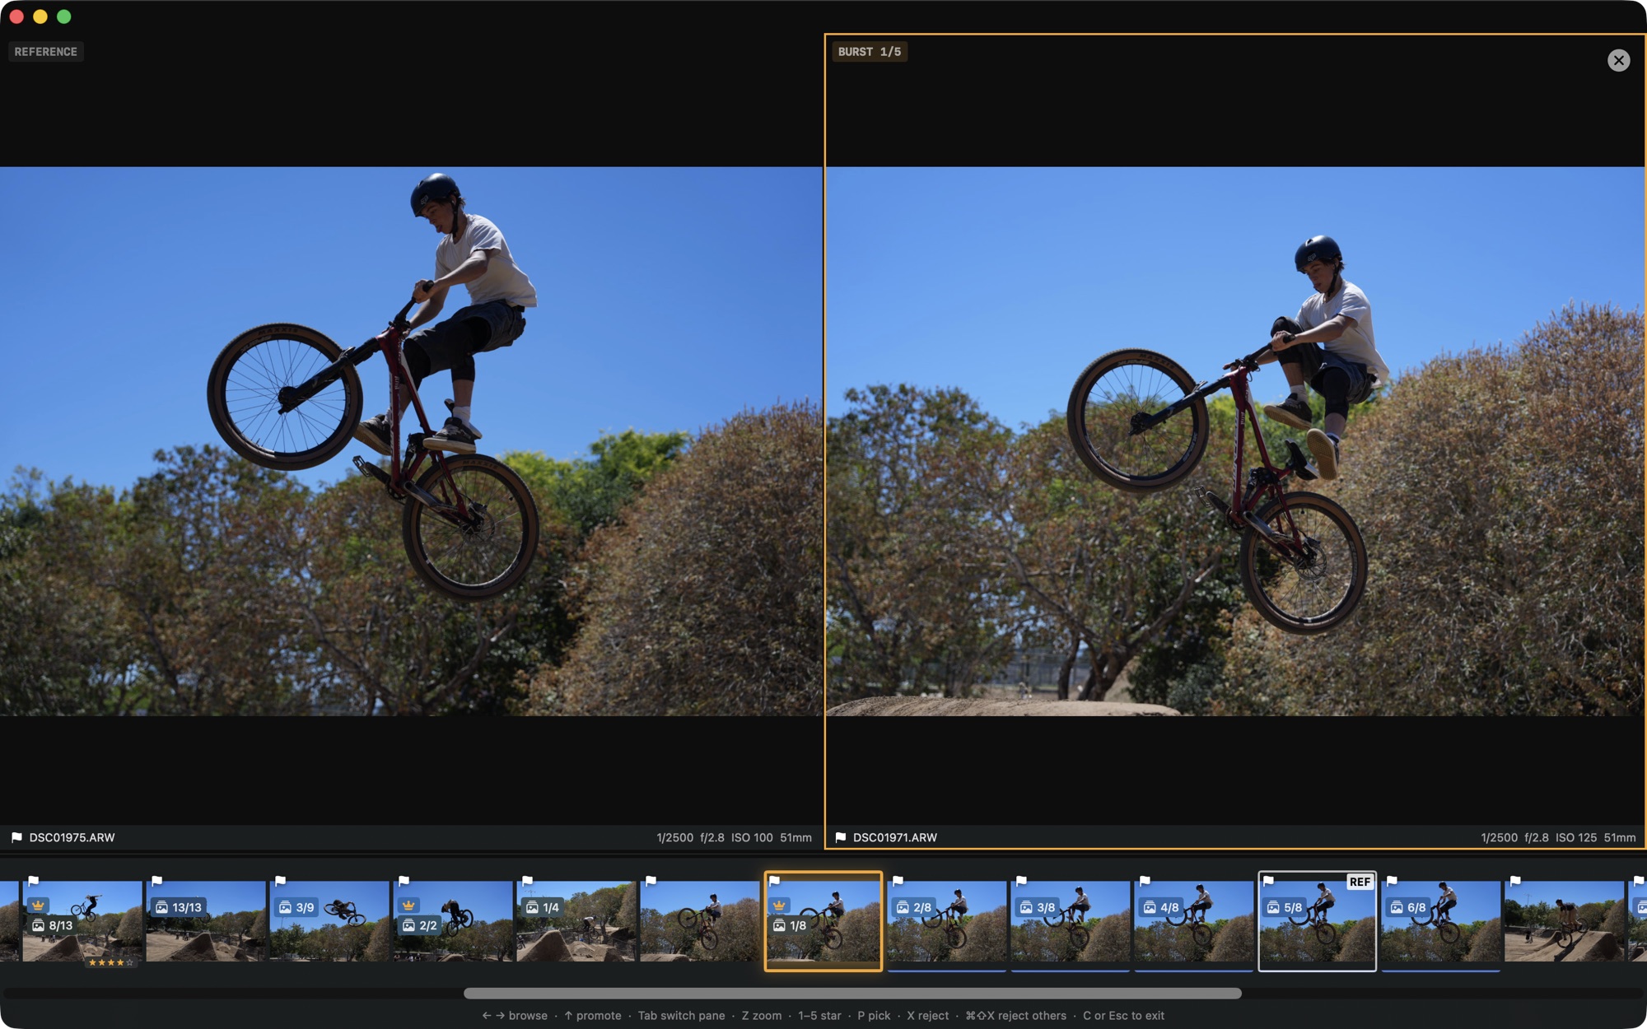Select the 4/8 filmstrip thumbnail

point(1194,921)
